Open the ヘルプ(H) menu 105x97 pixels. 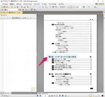click(x=61, y=4)
